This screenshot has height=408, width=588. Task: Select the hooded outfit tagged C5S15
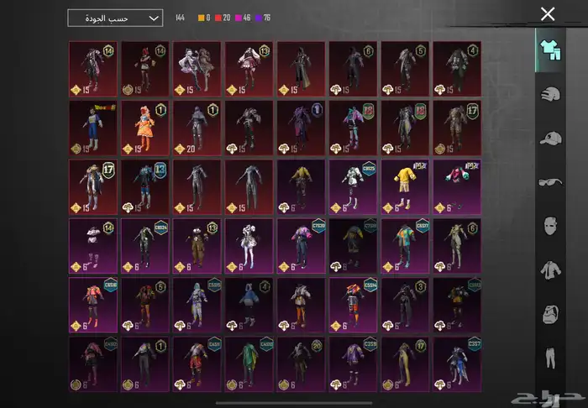coord(197,305)
